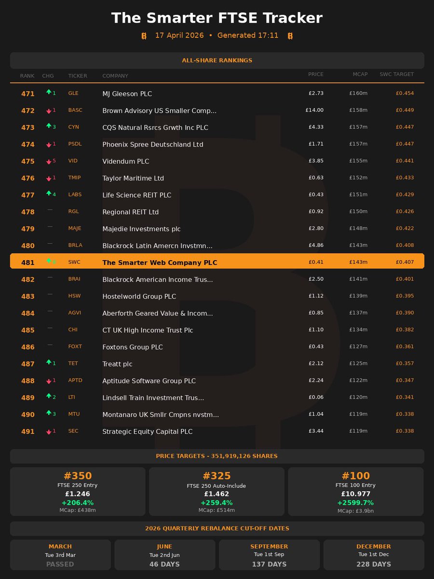Viewport: 434px width, 579px height.
Task: Click the red down arrow in the SEC row
Action: point(49,432)
